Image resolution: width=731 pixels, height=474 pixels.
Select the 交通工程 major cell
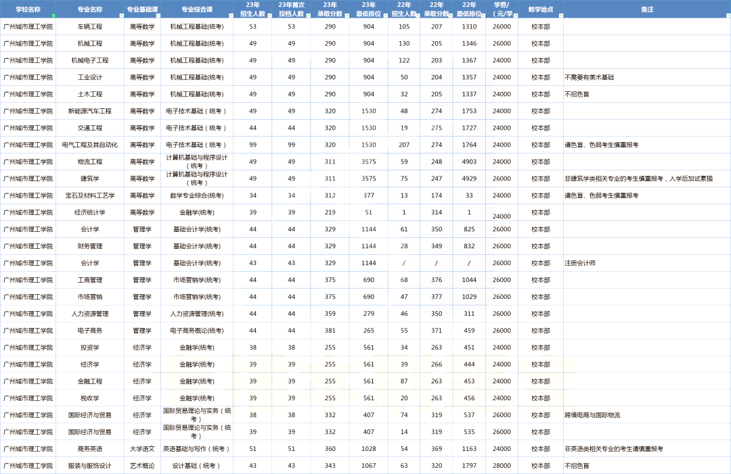click(x=90, y=128)
